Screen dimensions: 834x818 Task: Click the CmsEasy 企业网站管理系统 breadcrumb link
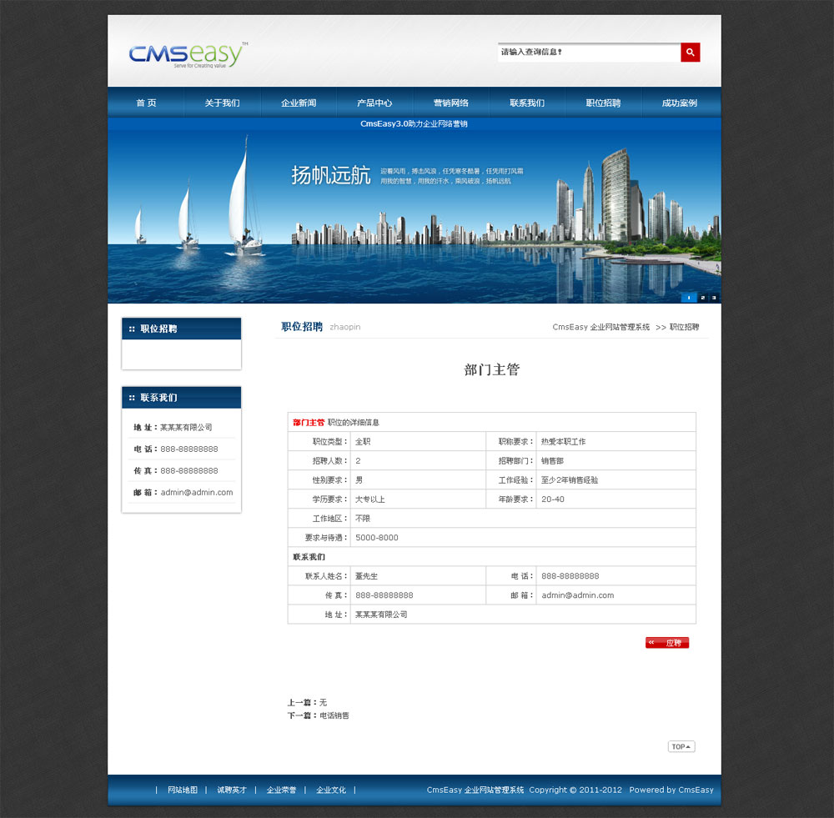tap(600, 328)
